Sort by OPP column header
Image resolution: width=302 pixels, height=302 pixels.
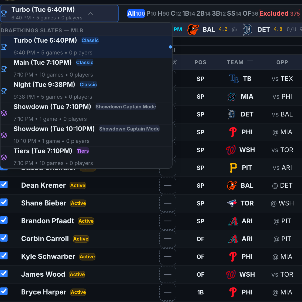(282, 62)
